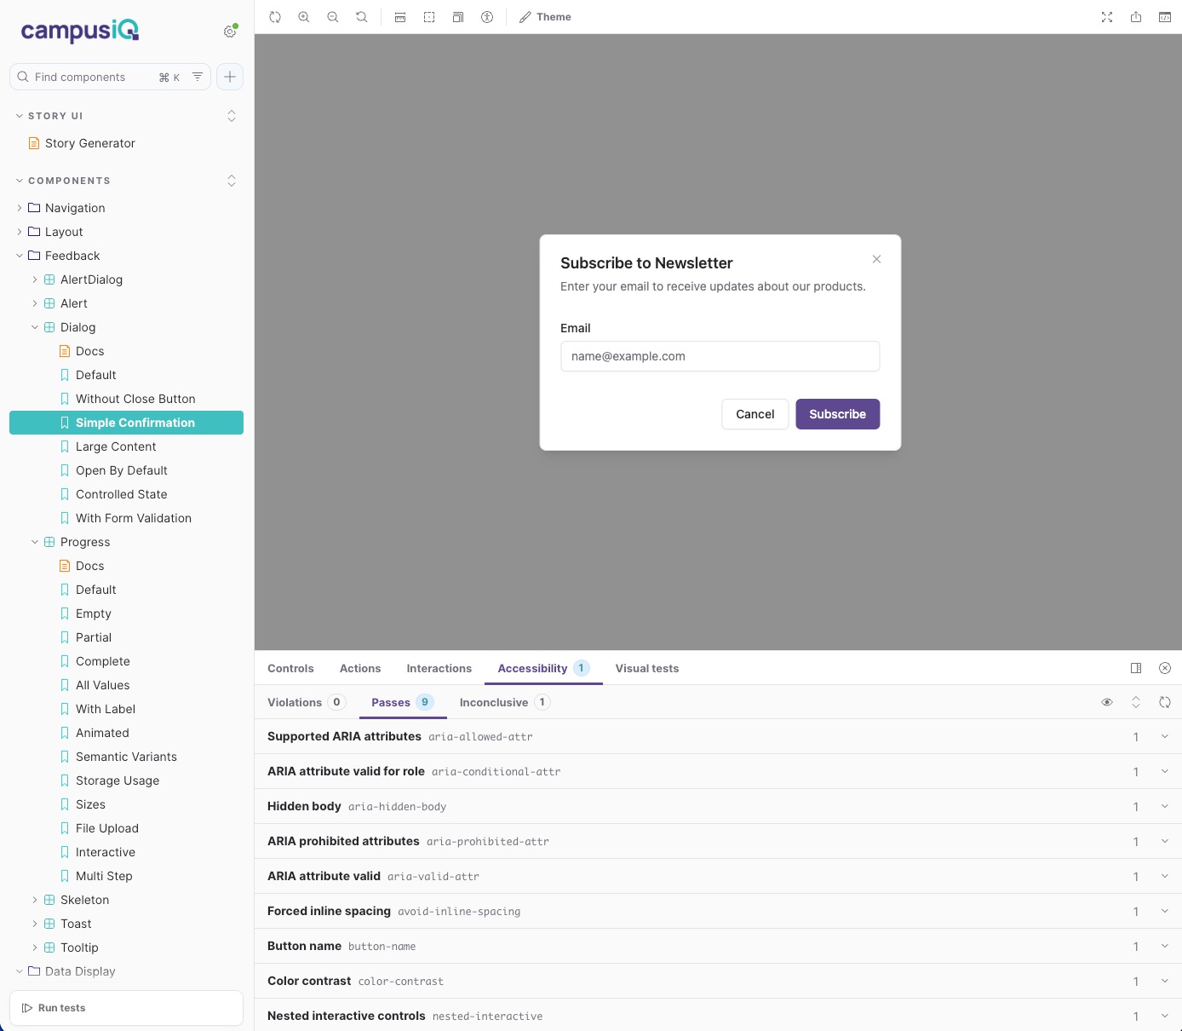Collapse all accessibility result rows
1182x1031 pixels.
(x=1136, y=701)
